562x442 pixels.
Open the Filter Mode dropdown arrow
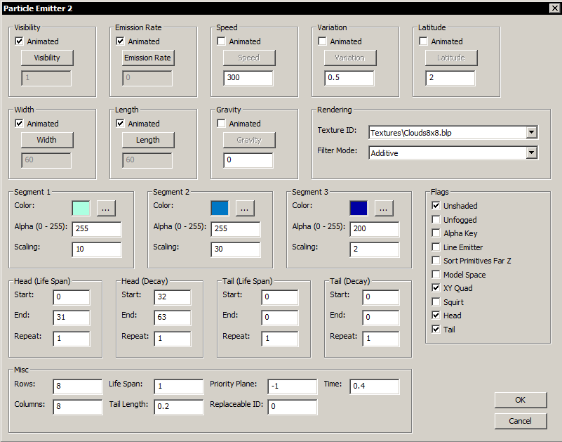[x=531, y=152]
